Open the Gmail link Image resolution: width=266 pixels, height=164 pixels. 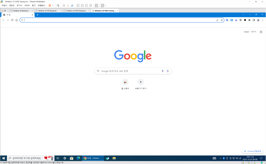click(246, 32)
